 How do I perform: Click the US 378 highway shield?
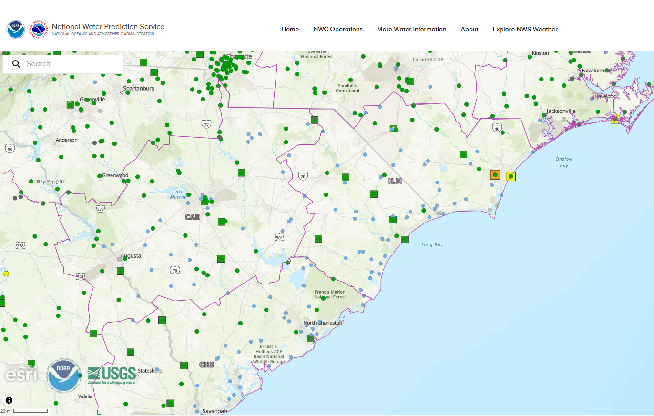coord(100,209)
